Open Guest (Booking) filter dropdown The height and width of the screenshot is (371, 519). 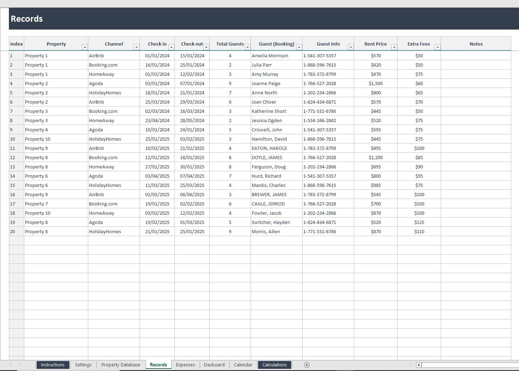point(299,47)
